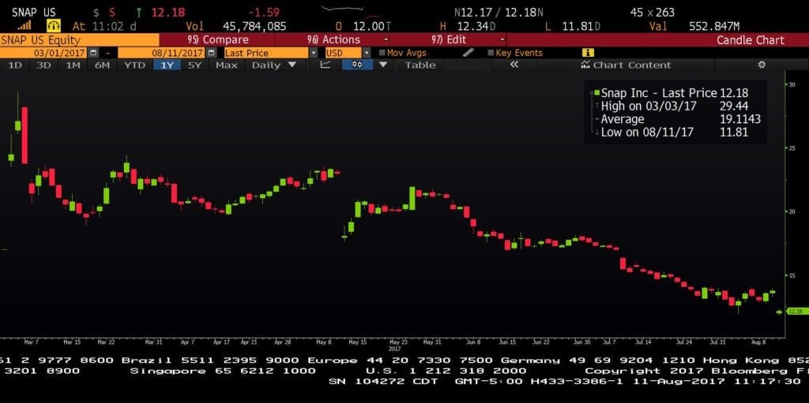
Task: Open the 96) Actions menu
Action: coord(333,39)
